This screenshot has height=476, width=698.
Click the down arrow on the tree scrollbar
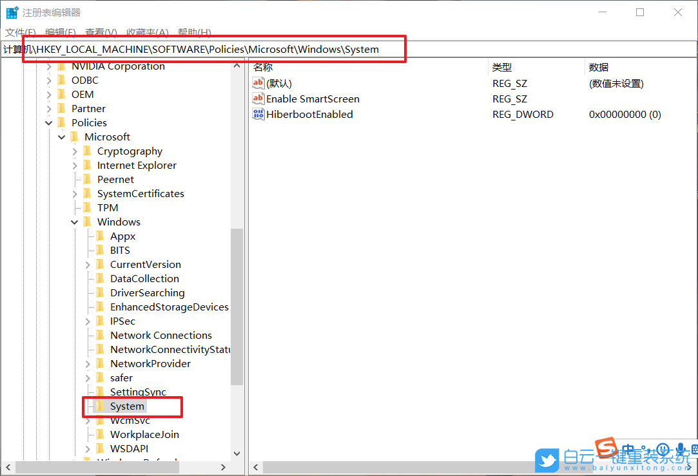[x=237, y=453]
